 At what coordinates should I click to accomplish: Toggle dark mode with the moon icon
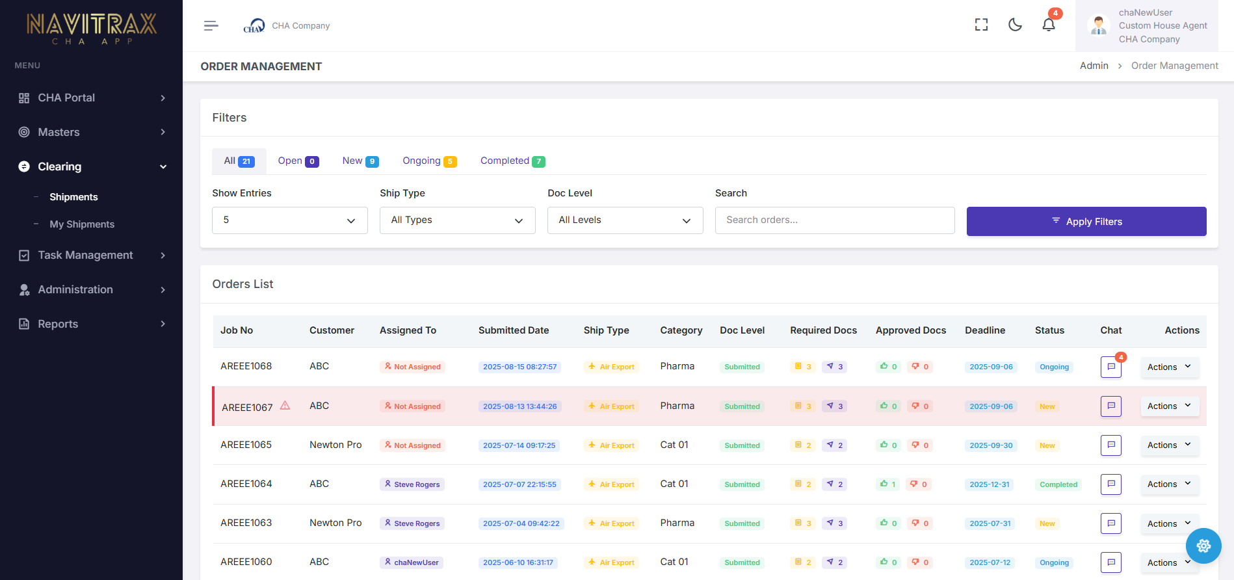click(1015, 25)
